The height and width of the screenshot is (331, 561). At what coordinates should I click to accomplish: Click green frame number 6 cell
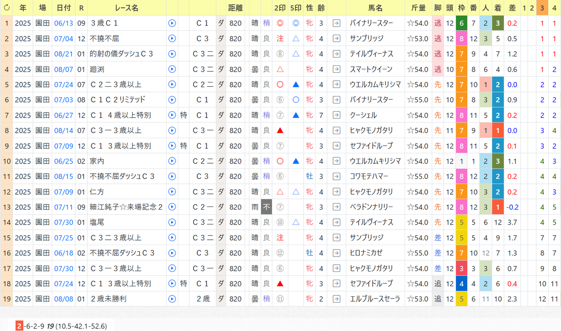point(461,23)
